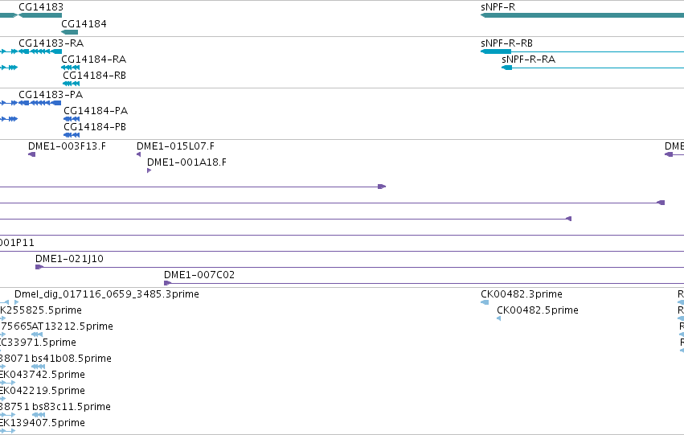Select the DME1-007C02 clone start arrow

[167, 283]
